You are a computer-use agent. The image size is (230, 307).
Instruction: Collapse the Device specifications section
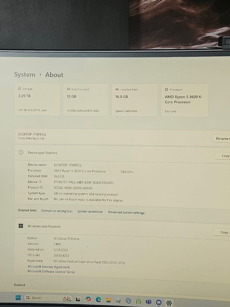pos(122,153)
